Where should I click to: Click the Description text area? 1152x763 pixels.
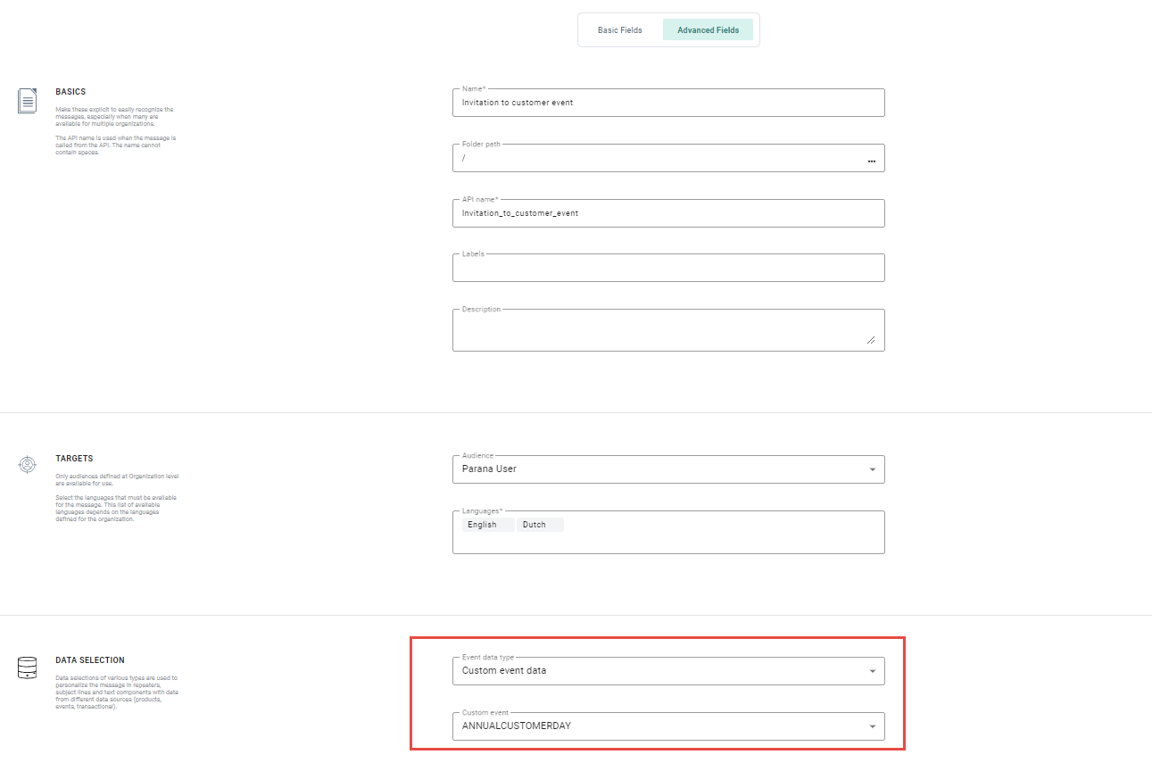(x=660, y=331)
